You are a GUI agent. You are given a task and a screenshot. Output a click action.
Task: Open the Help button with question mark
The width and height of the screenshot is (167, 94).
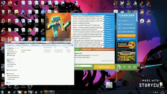(x=126, y=21)
